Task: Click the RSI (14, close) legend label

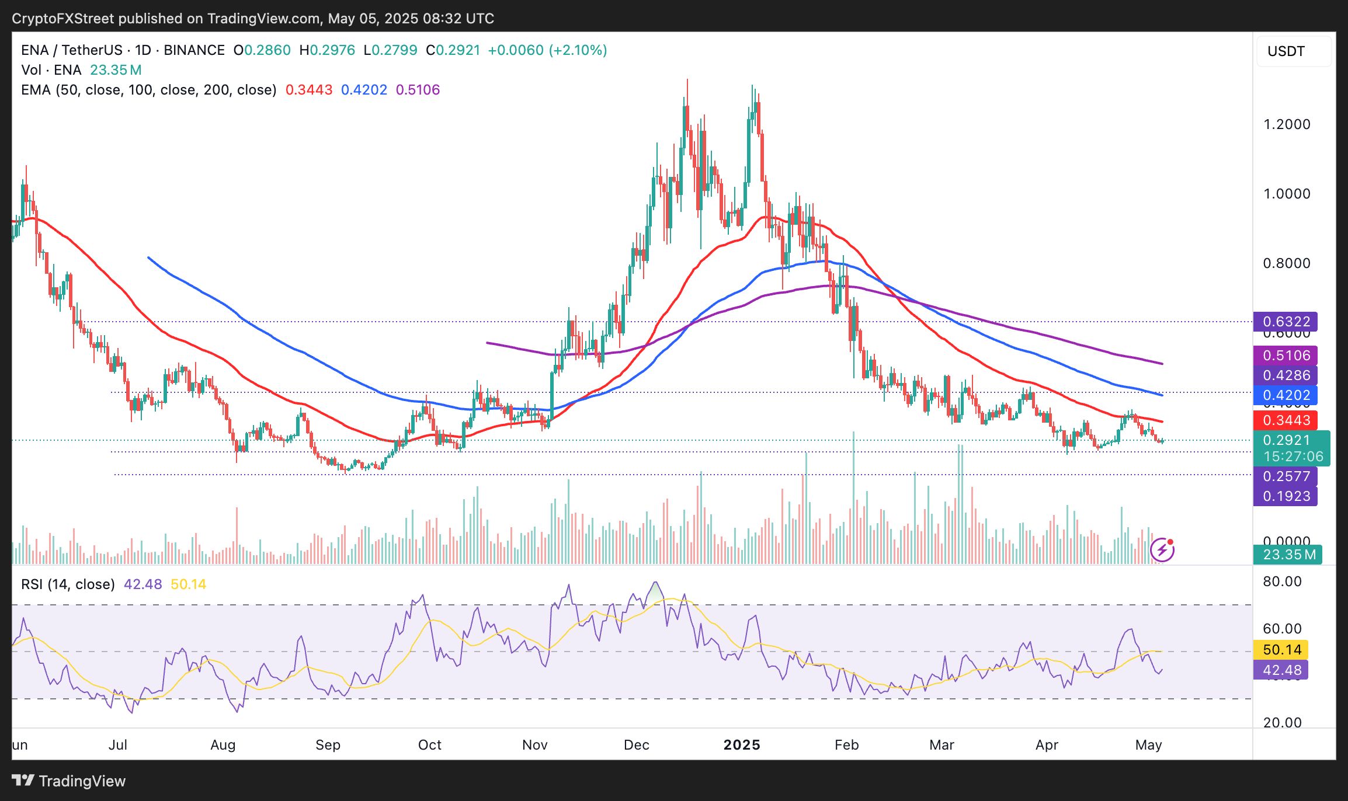Action: pyautogui.click(x=68, y=584)
